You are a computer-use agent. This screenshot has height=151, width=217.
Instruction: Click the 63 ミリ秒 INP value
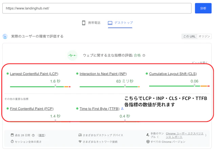click(x=125, y=81)
